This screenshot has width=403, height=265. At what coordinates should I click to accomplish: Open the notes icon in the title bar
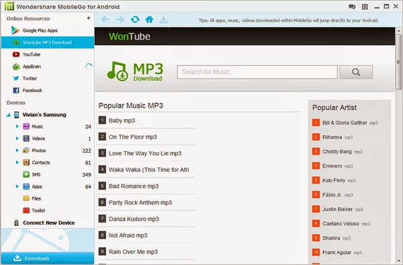(365, 7)
